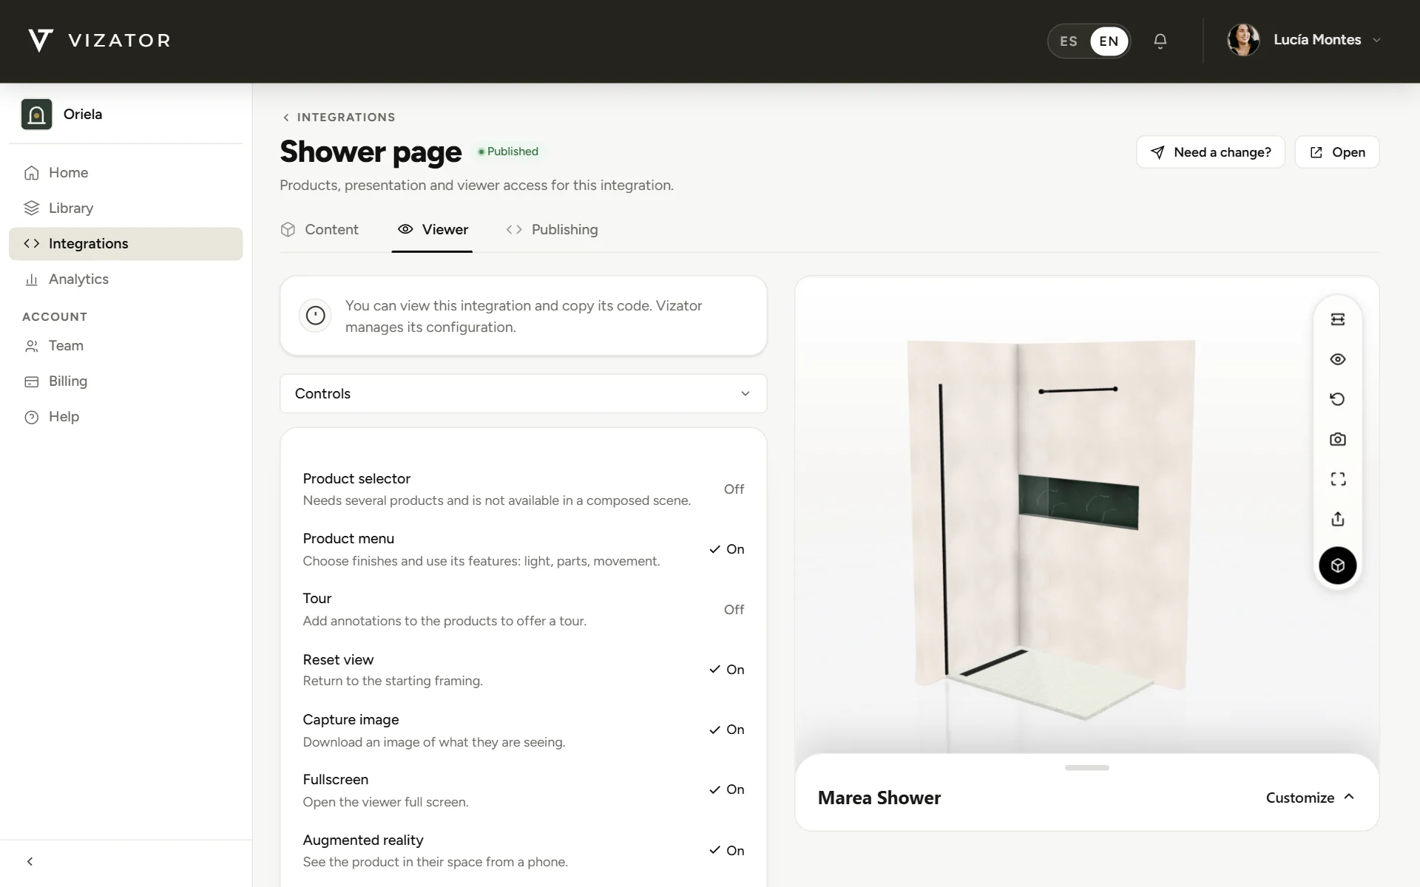Switch to the Publishing tab

[552, 230]
